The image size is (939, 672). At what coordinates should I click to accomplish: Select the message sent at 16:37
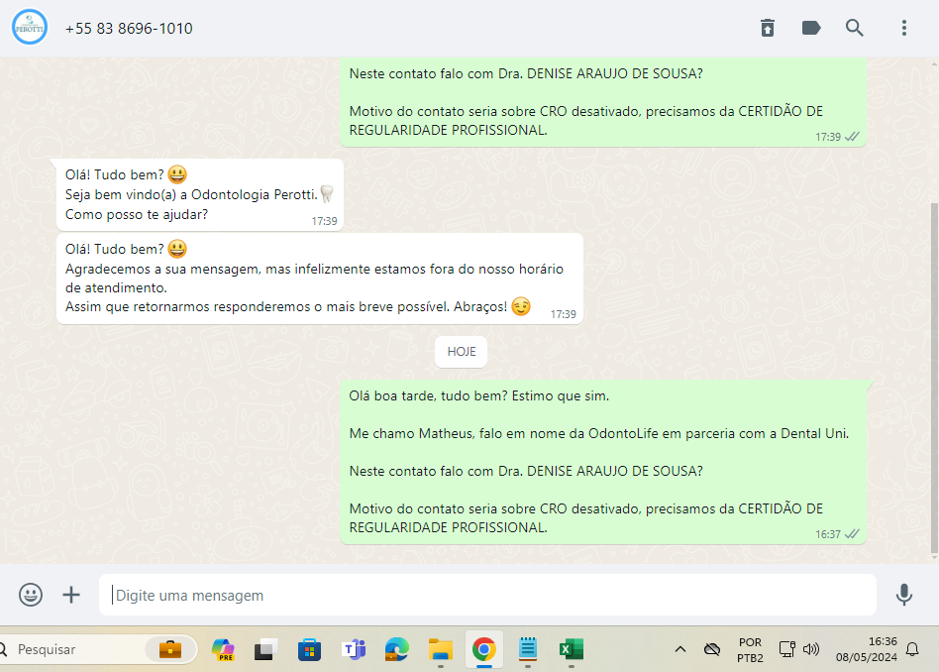tap(603, 462)
